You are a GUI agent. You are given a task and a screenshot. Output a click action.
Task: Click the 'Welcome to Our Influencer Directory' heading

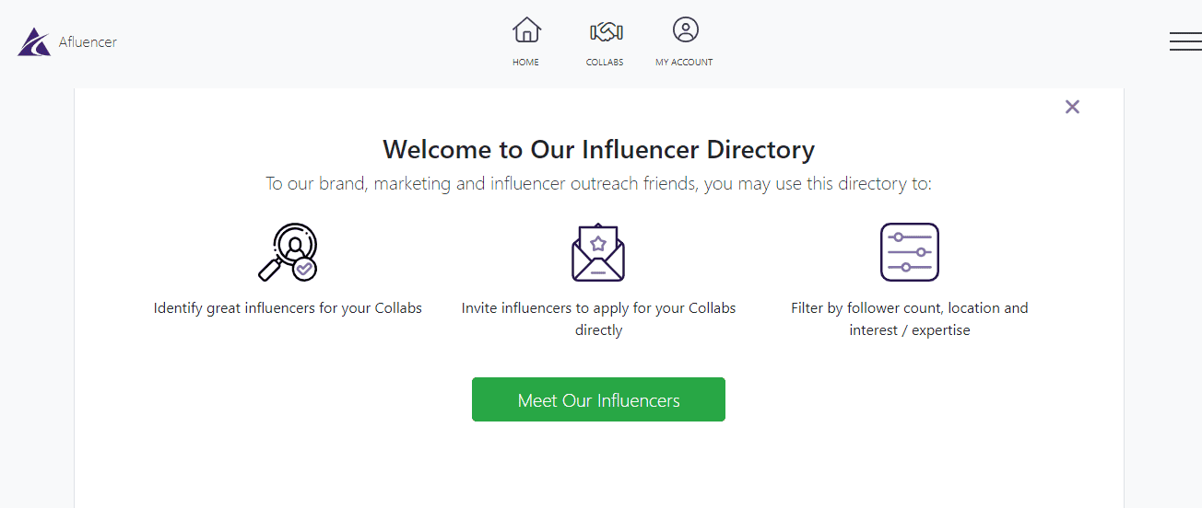tap(598, 150)
